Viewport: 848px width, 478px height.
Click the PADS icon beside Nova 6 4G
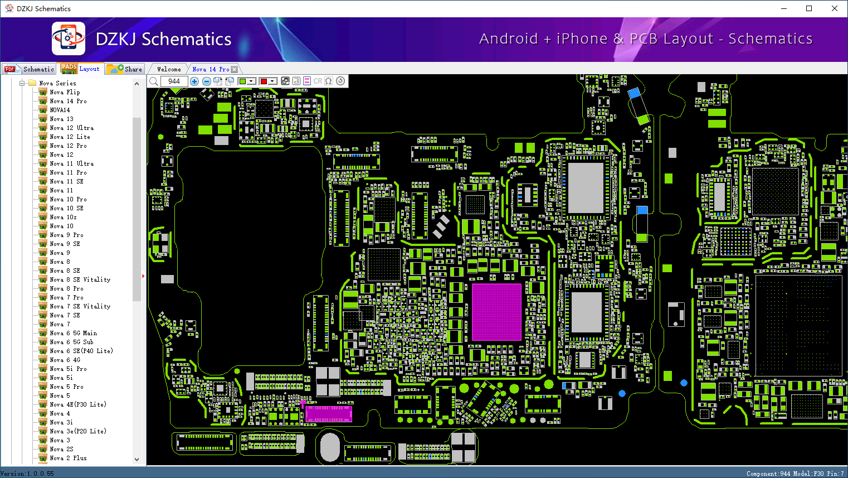coord(43,360)
